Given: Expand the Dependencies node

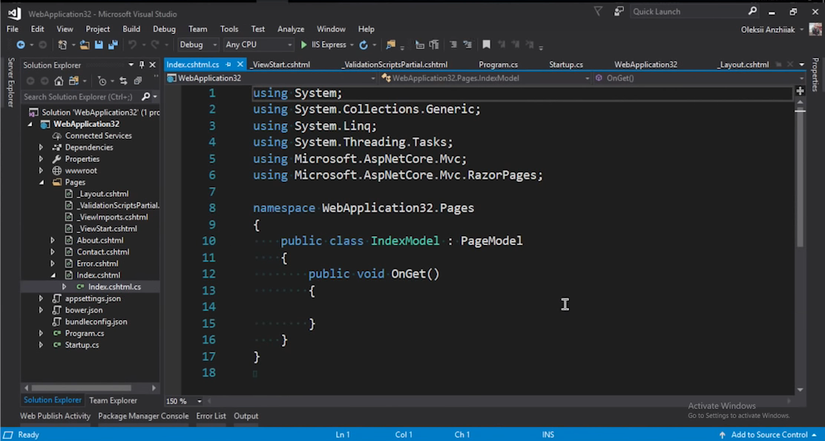Looking at the screenshot, I should click(41, 147).
